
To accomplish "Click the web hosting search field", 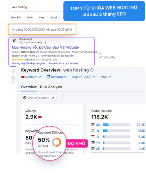I will (x=36, y=7).
